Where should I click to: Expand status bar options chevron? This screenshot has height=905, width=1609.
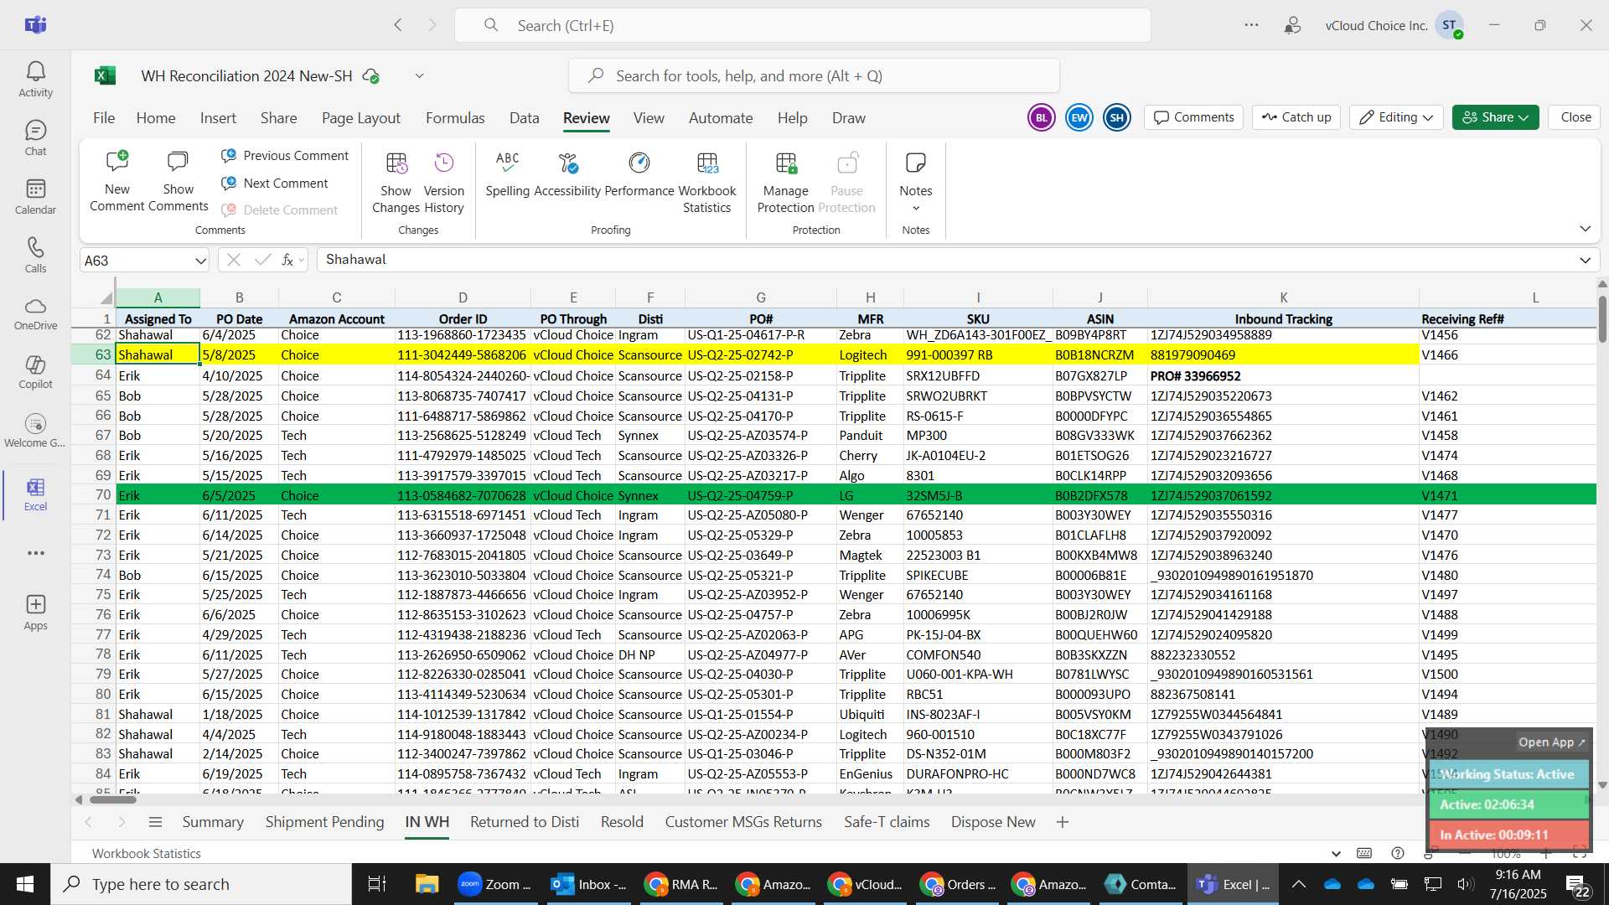1336,854
